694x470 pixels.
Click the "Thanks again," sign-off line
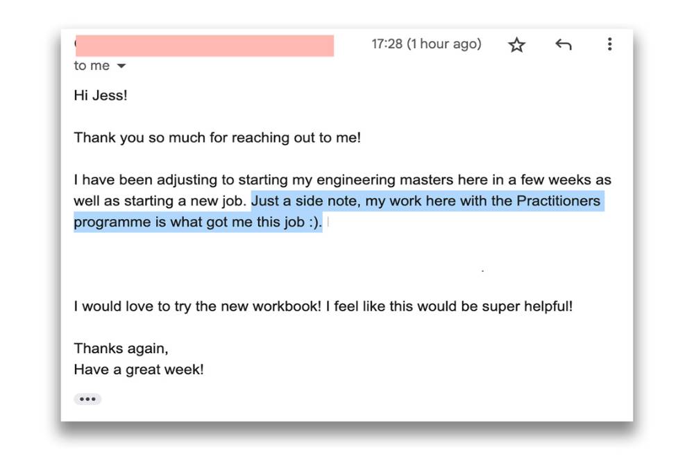(x=121, y=349)
